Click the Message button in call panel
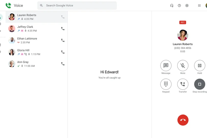 [166, 66]
